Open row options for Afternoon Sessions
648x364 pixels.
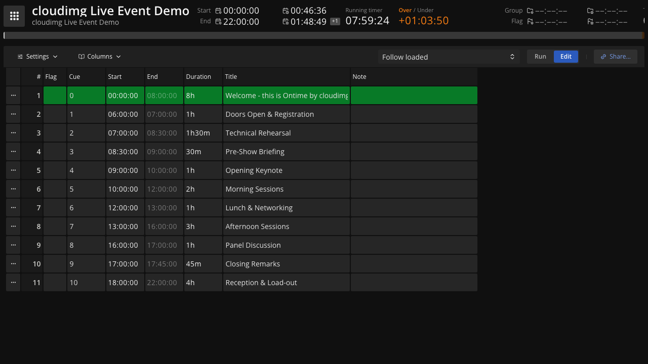pos(13,226)
